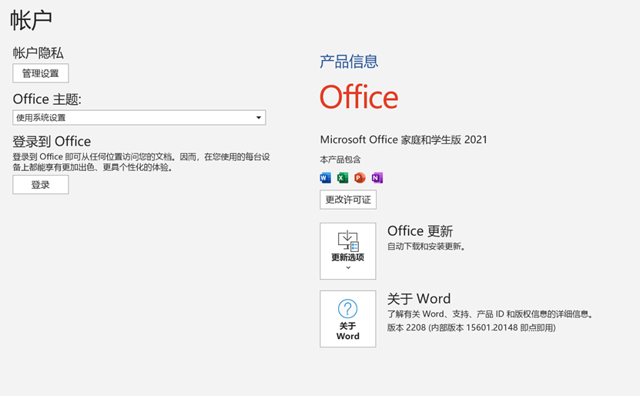The image size is (640, 396).
Task: Click the 更改许可证 button
Action: (348, 200)
